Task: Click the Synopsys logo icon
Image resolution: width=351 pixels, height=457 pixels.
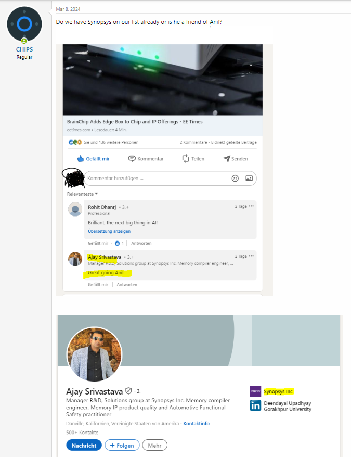Action: tap(255, 391)
